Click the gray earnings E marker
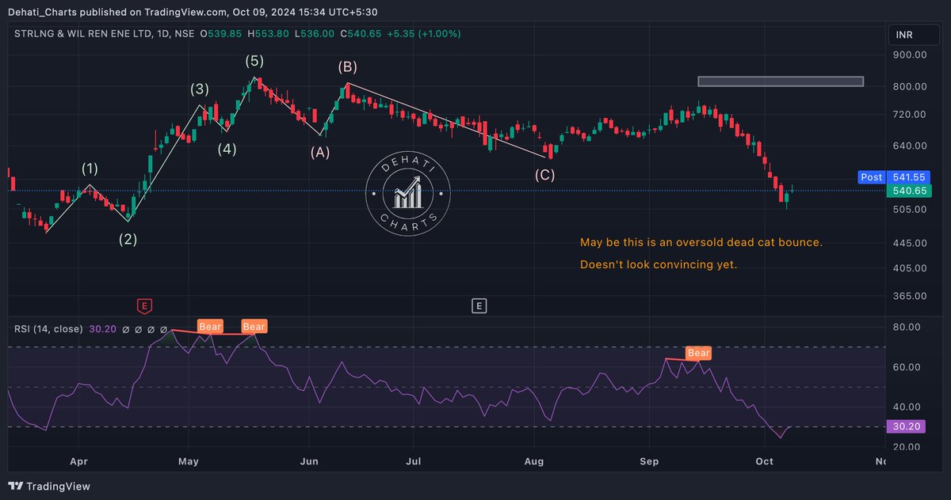 click(478, 305)
